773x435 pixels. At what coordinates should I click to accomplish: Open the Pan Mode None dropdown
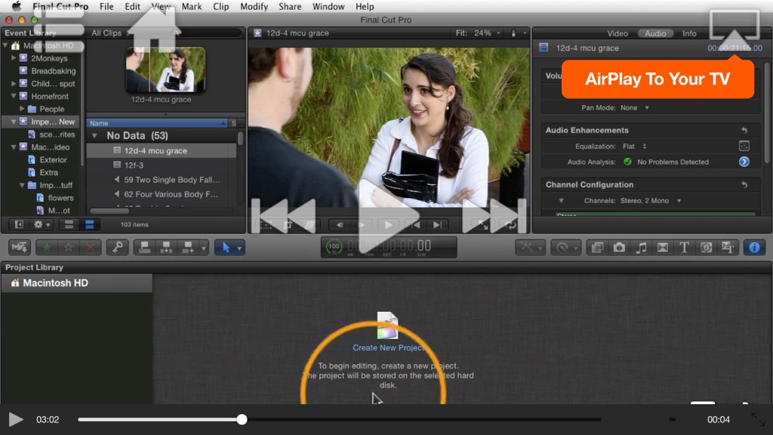(x=634, y=107)
